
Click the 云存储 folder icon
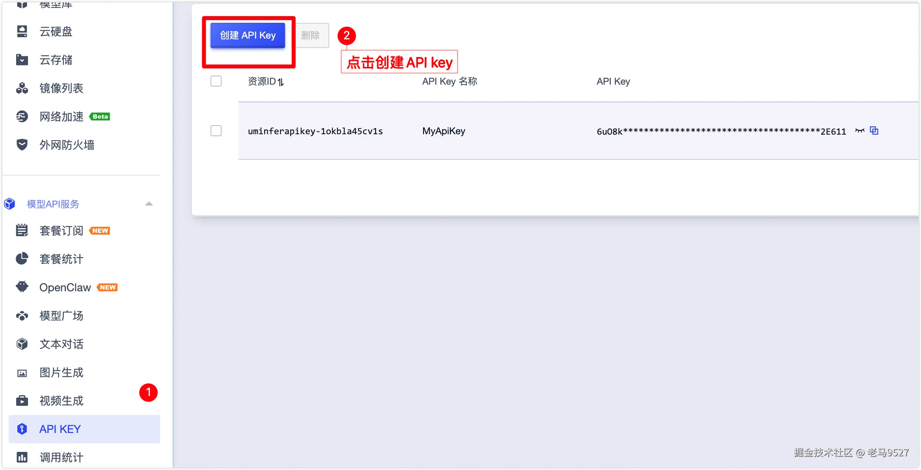tap(22, 60)
